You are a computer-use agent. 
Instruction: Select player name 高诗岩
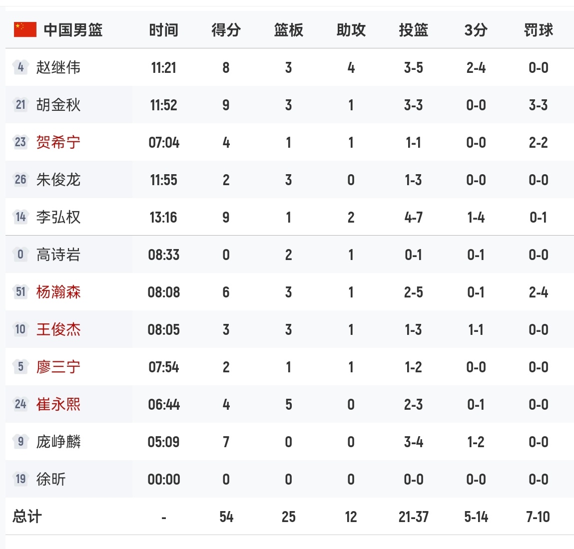point(58,255)
